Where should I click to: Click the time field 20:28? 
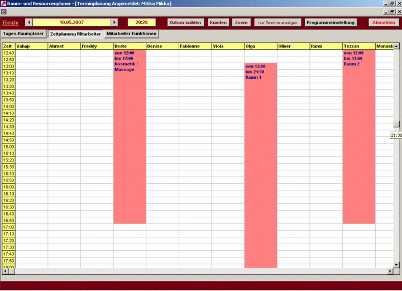pos(141,22)
